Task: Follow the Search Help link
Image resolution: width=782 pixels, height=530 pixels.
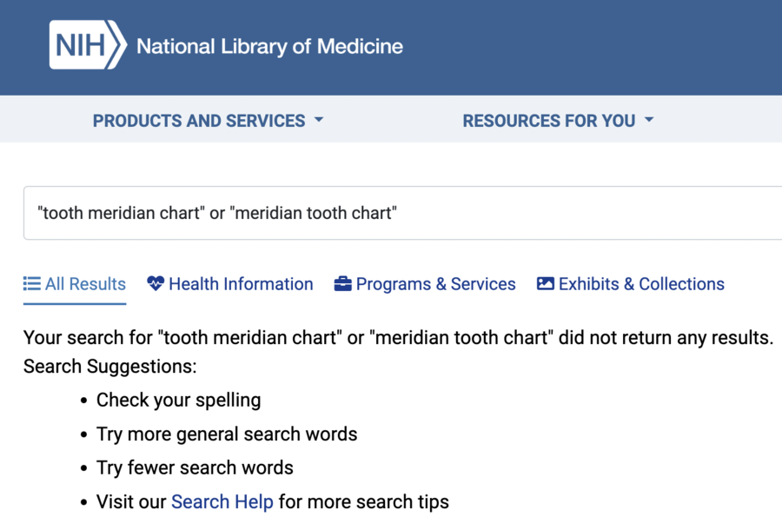Action: click(222, 501)
